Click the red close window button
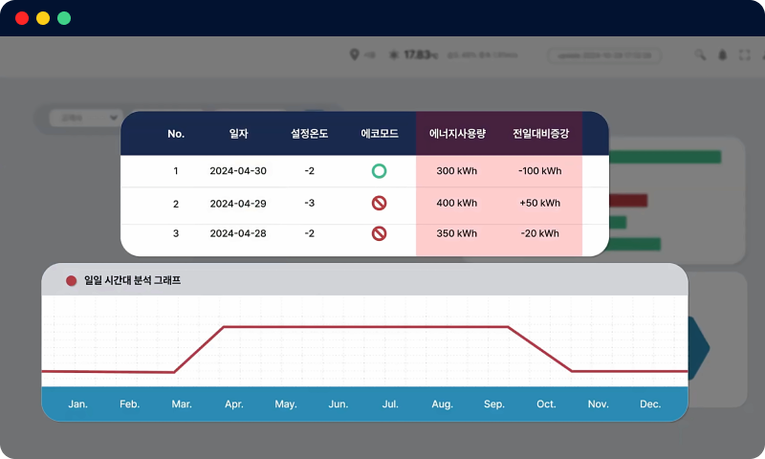This screenshot has height=459, width=765. pyautogui.click(x=22, y=18)
